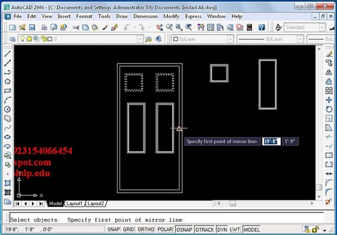Image resolution: width=337 pixels, height=235 pixels.
Task: Open the Dimension menu
Action: pyautogui.click(x=146, y=16)
